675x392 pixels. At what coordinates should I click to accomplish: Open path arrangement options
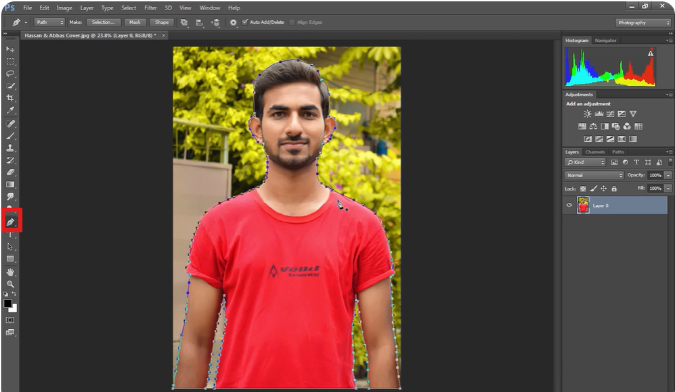coord(215,22)
